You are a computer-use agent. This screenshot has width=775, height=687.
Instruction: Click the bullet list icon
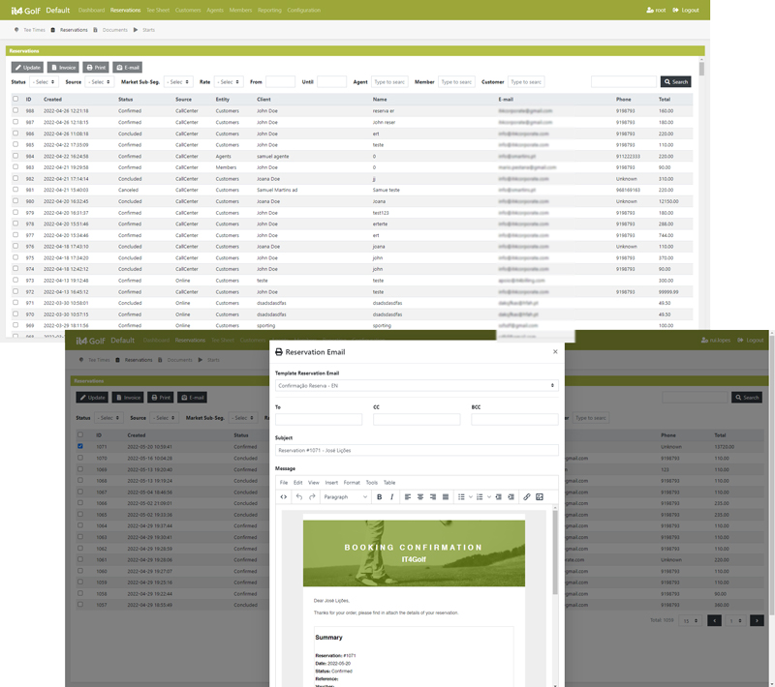coord(461,496)
